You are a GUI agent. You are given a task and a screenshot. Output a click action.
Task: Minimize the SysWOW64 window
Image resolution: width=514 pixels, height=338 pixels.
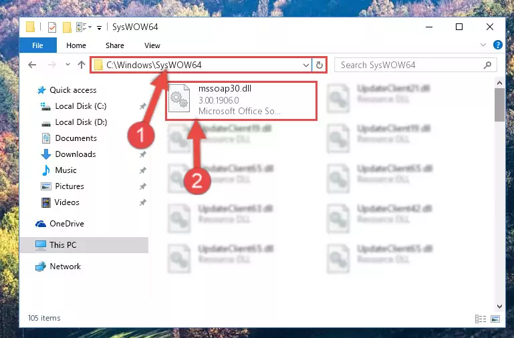point(429,27)
